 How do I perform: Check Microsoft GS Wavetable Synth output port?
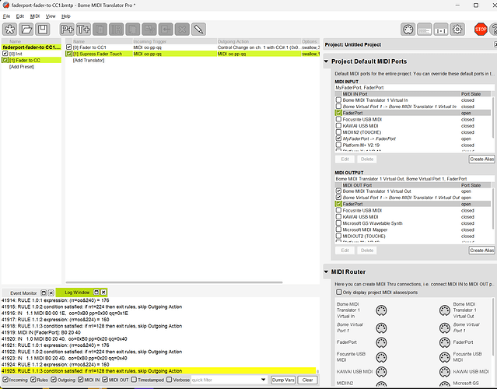pyautogui.click(x=338, y=223)
